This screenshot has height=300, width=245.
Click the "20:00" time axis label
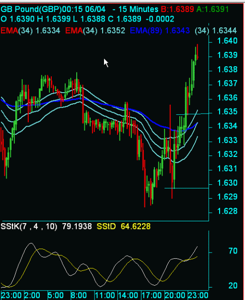[175, 295]
